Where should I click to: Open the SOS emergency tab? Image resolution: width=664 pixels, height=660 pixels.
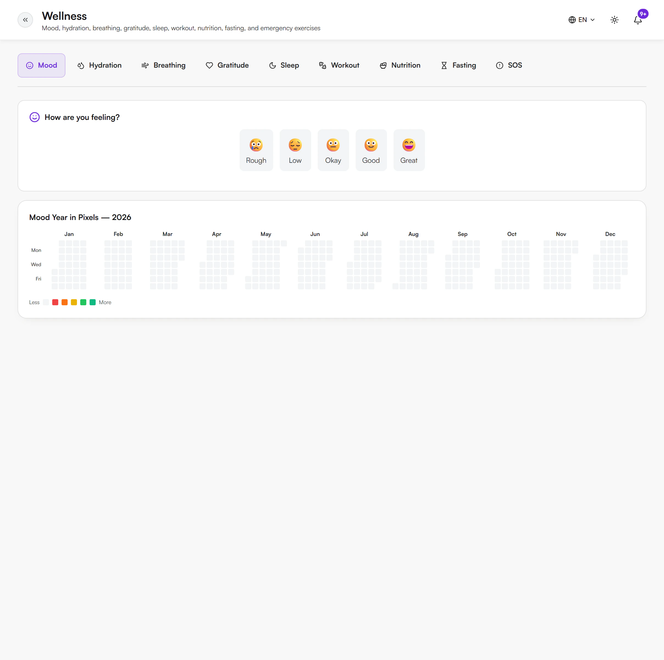509,65
